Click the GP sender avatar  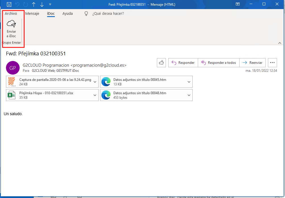[13, 68]
